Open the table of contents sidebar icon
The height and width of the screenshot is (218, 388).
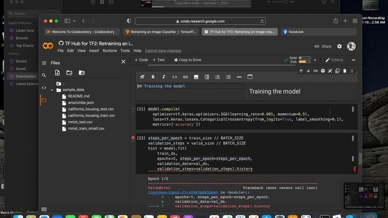tap(44, 63)
